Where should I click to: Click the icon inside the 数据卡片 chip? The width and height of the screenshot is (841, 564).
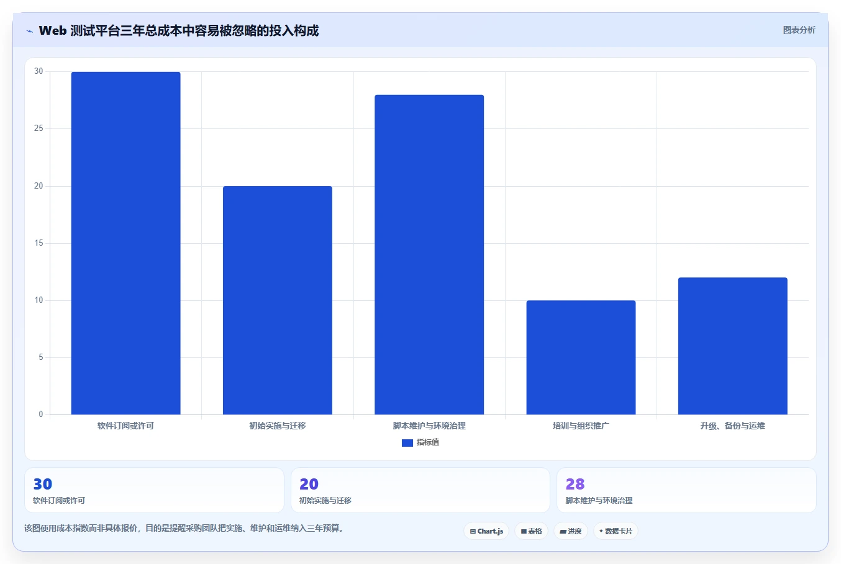[601, 531]
